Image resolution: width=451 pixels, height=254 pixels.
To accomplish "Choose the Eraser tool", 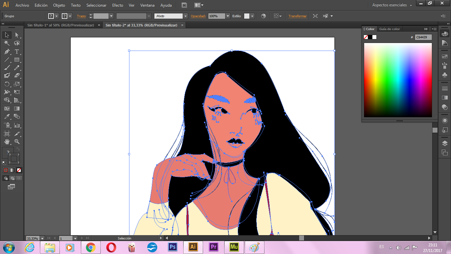I will [17, 76].
